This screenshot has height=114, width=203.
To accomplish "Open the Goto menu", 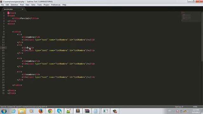I will 33,5.
